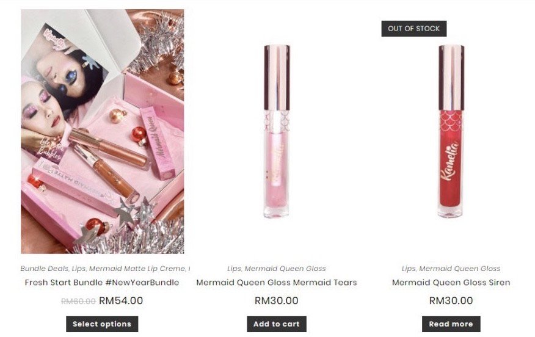Click the RM30.00 price under Mermaid Tears

coord(277,300)
